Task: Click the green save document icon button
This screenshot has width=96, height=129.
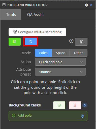Action: pyautogui.click(x=15, y=42)
